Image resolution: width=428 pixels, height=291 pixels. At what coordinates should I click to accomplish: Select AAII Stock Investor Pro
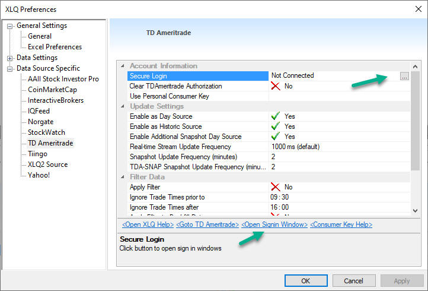coord(63,79)
